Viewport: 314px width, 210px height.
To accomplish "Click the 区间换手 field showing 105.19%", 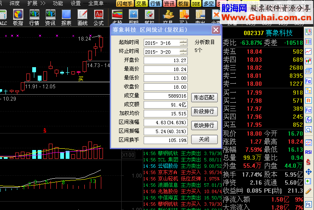I will pos(165,140).
